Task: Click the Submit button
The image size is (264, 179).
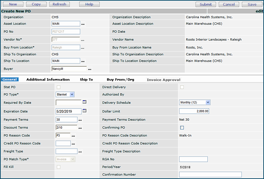Action: pyautogui.click(x=205, y=4)
